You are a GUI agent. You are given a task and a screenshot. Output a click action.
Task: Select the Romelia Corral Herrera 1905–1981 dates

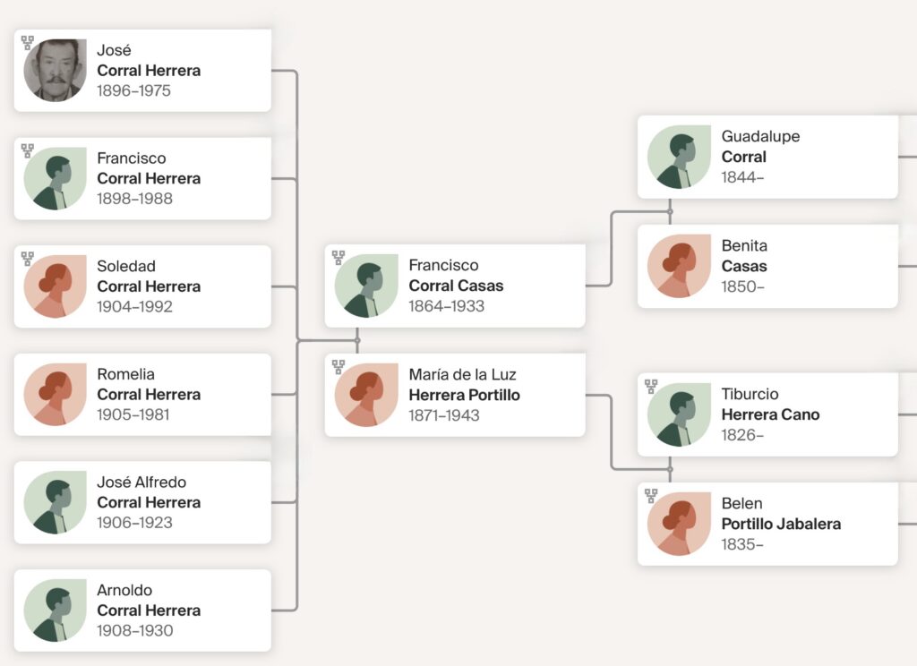pyautogui.click(x=133, y=414)
